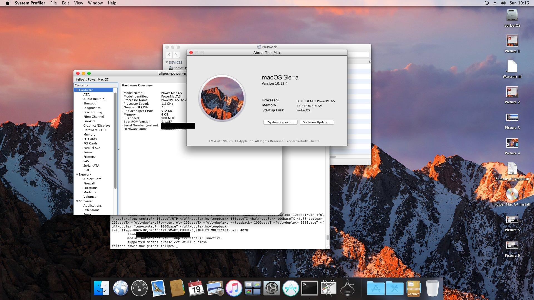The image size is (534, 300).
Task: Open Terminal from the dock
Action: 310,288
